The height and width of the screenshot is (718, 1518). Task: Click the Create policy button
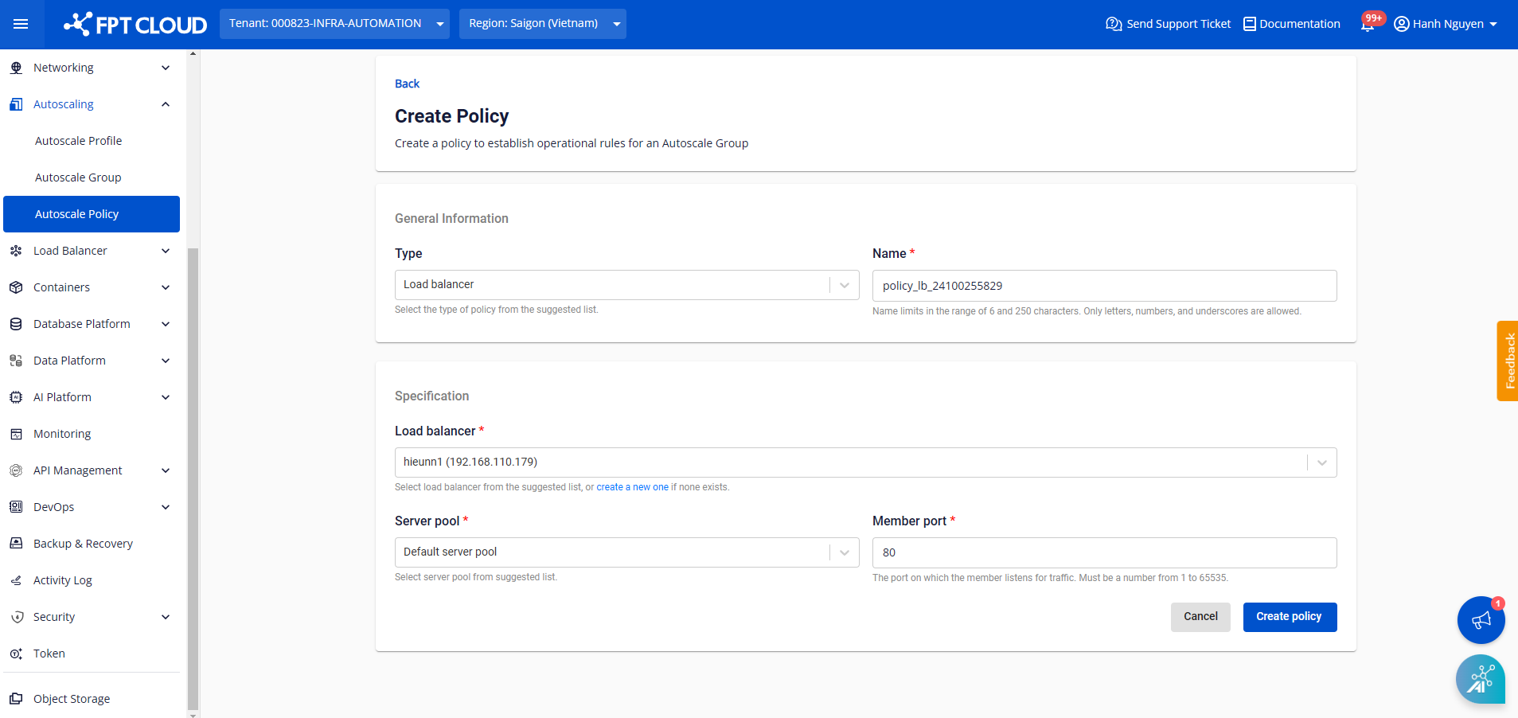click(x=1289, y=616)
